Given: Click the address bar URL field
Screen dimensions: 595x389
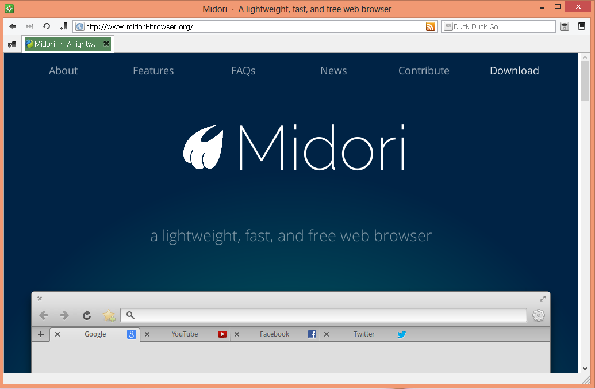Looking at the screenshot, I should [x=254, y=26].
